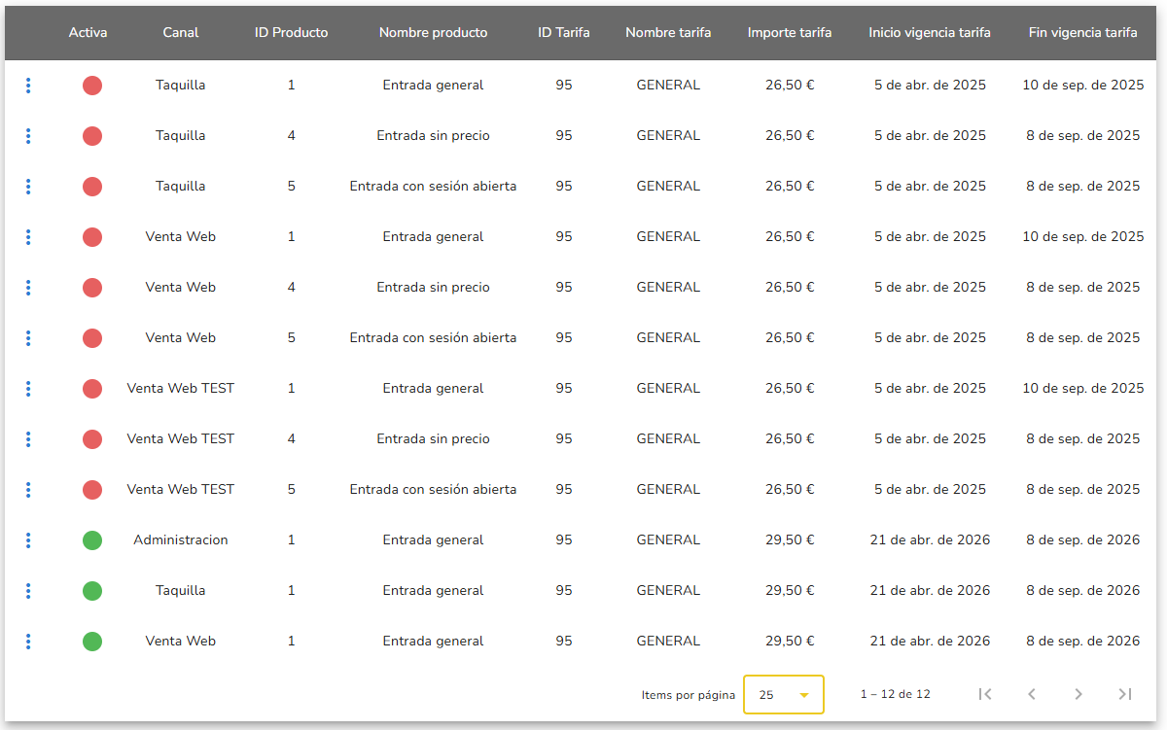The width and height of the screenshot is (1167, 730).
Task: Click '21 de abr. de 2026' in the Administracion row
Action: 930,540
